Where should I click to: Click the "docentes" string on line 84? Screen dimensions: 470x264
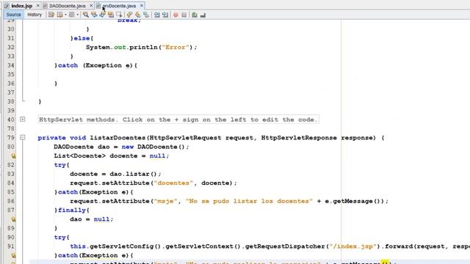[x=173, y=183]
